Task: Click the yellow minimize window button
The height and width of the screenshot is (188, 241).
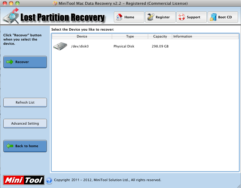Action: (11, 3)
